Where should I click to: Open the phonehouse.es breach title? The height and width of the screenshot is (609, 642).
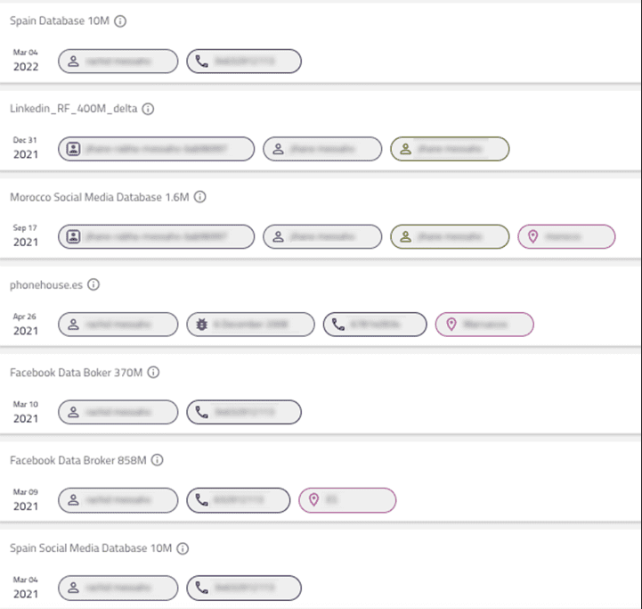46,285
